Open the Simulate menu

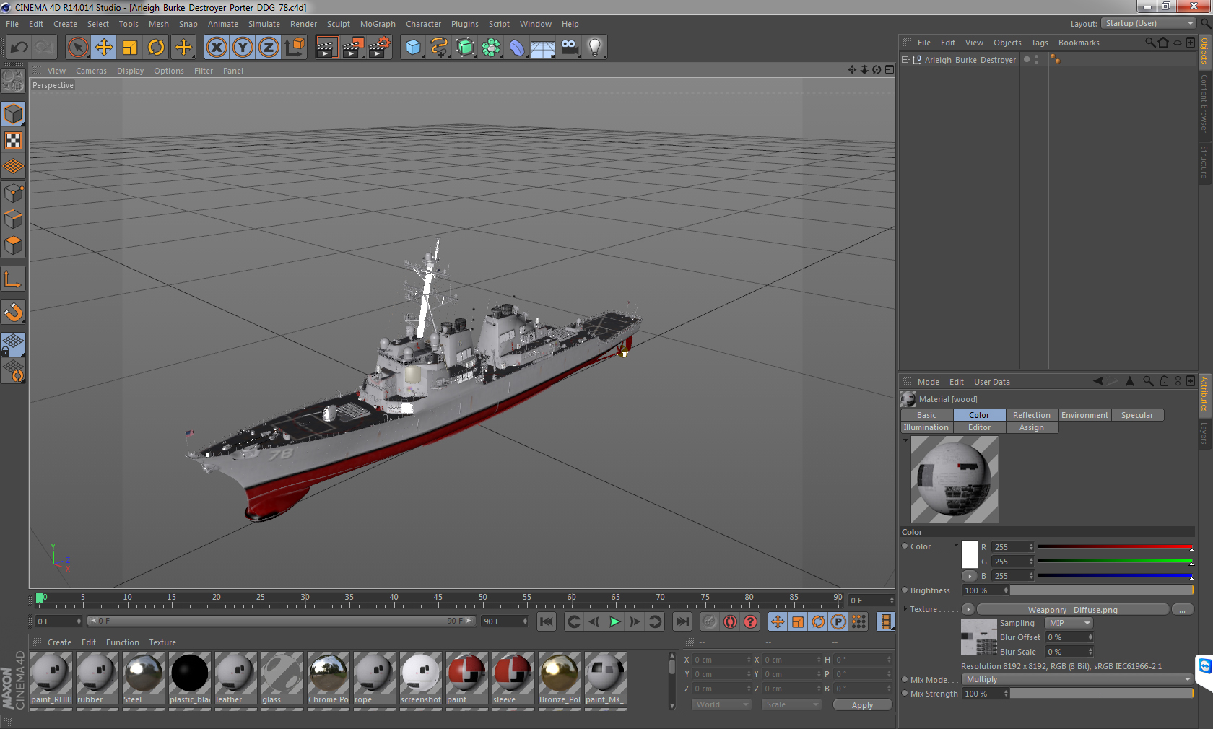pos(264,24)
